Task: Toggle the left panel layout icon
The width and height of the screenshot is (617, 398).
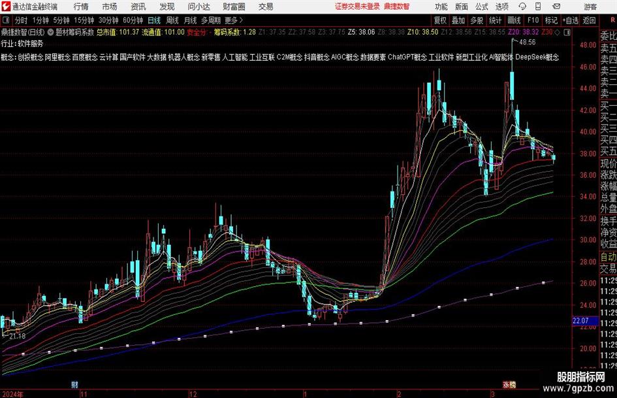Action: (6, 20)
